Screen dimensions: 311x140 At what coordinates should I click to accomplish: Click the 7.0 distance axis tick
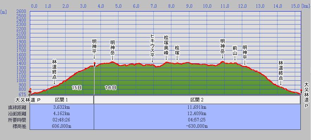pos(154,6)
